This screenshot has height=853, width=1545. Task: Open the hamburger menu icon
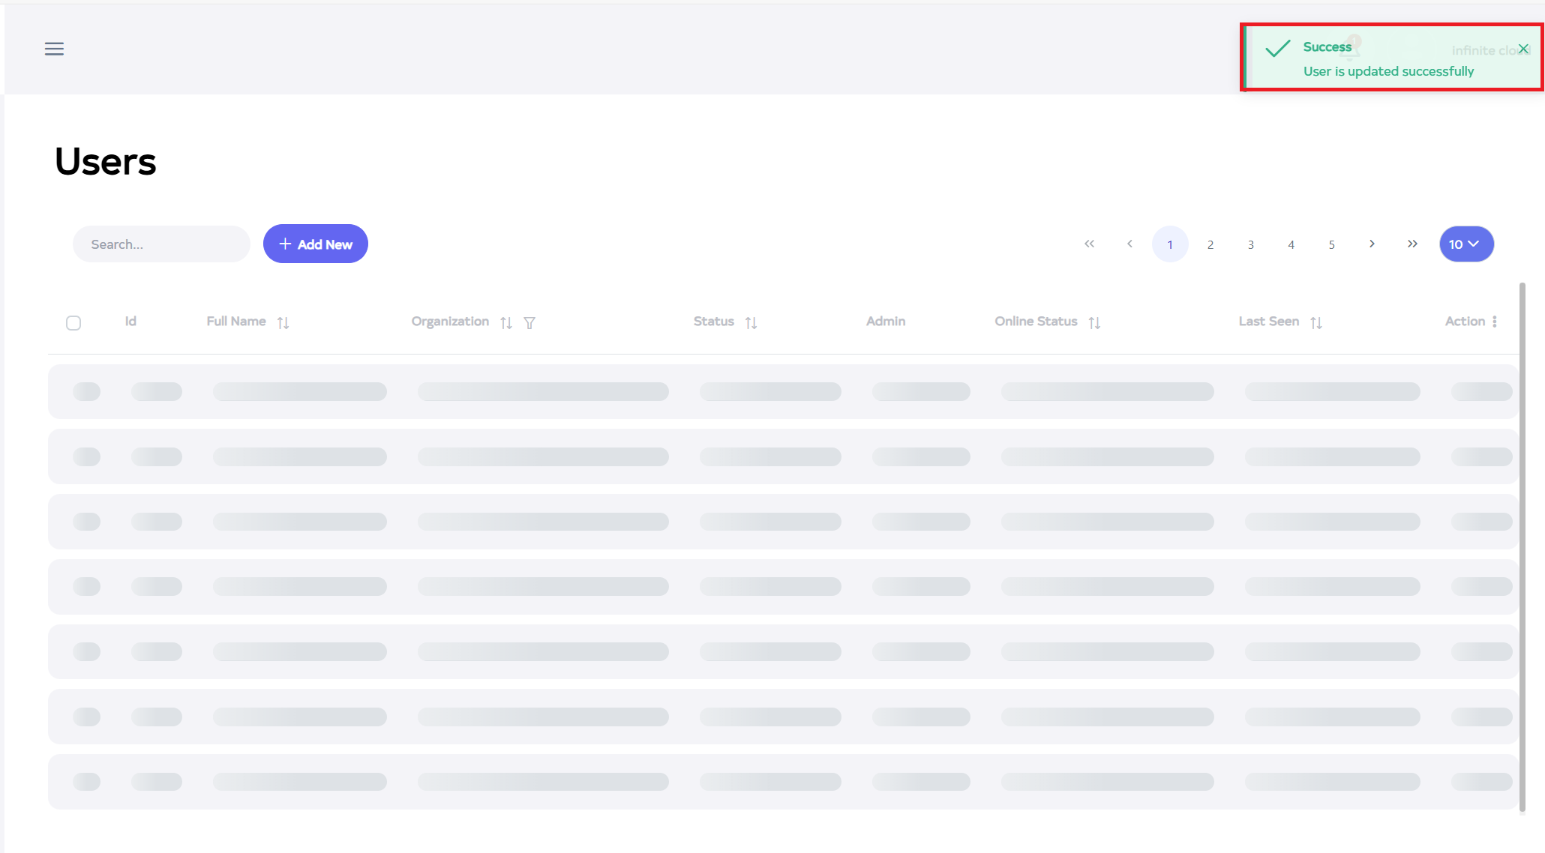[54, 49]
